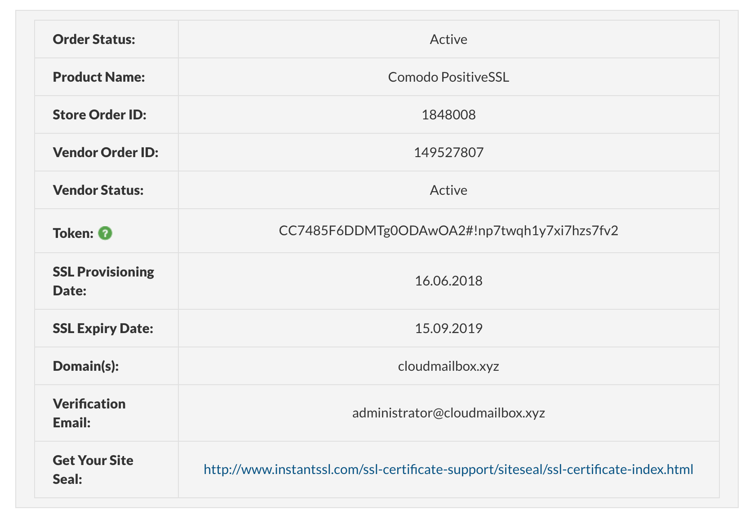Open the instantssl.com site seal link
This screenshot has width=754, height=518.
coord(448,470)
